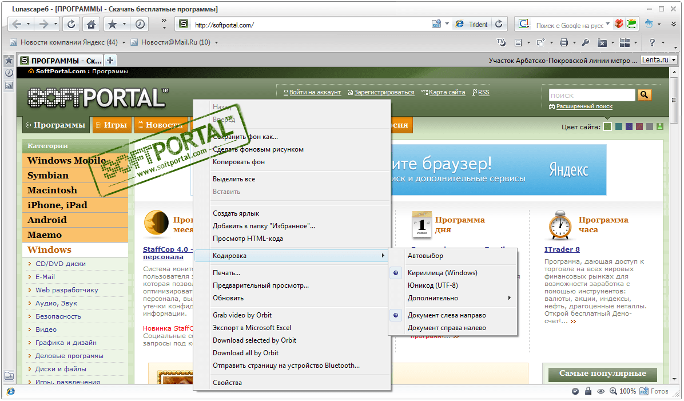This screenshot has width=684, height=401.
Task: Select teal site color swatch
Action: click(618, 126)
